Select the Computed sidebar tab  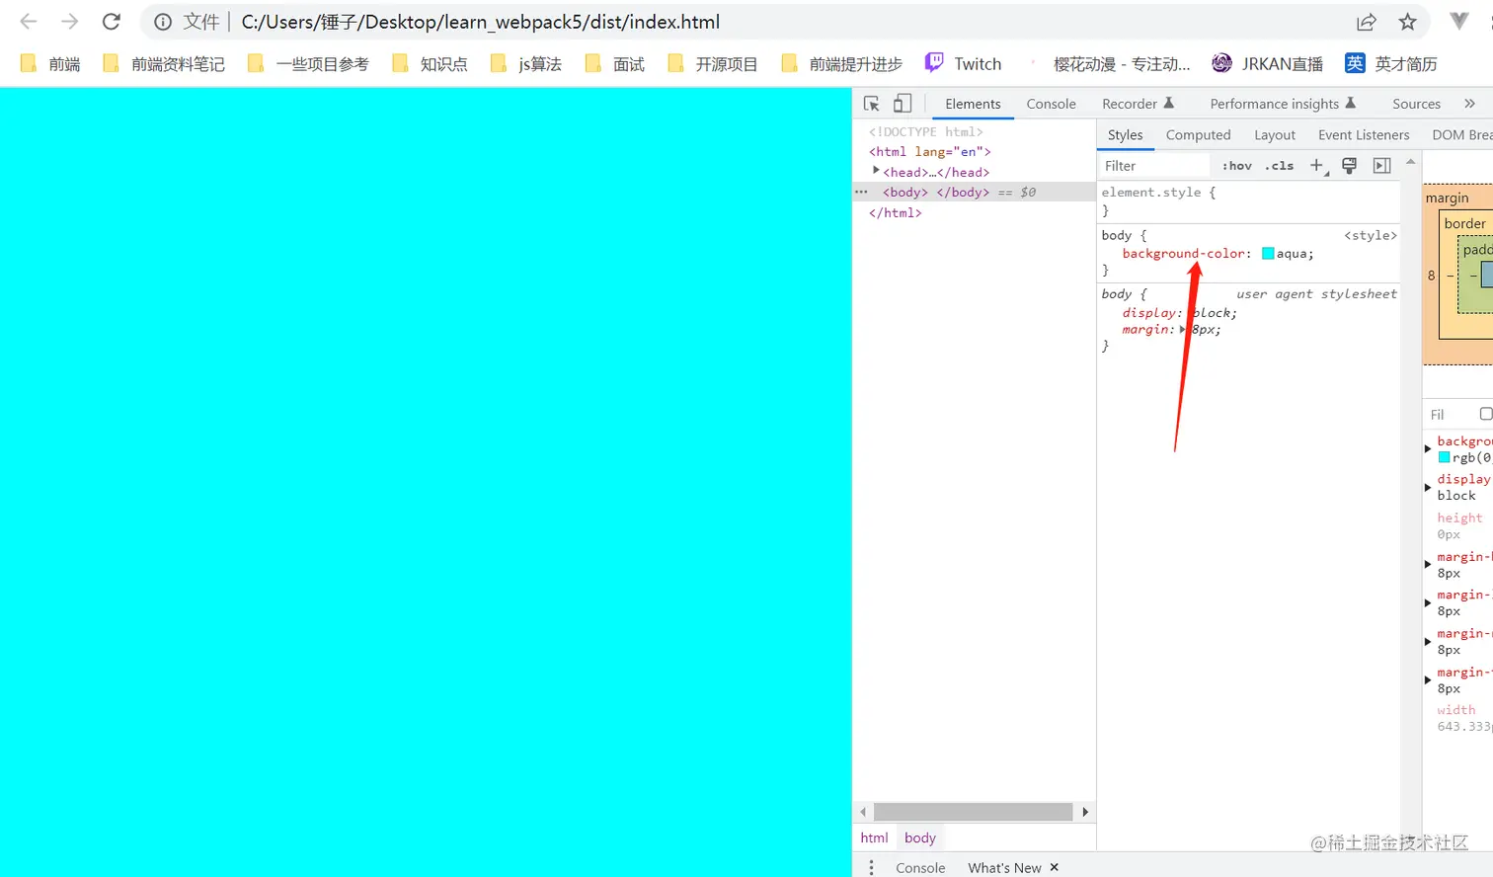click(x=1198, y=135)
